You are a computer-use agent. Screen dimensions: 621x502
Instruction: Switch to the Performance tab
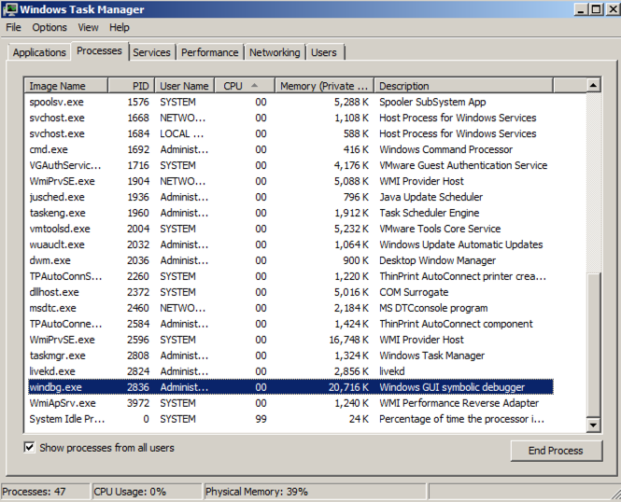(210, 52)
